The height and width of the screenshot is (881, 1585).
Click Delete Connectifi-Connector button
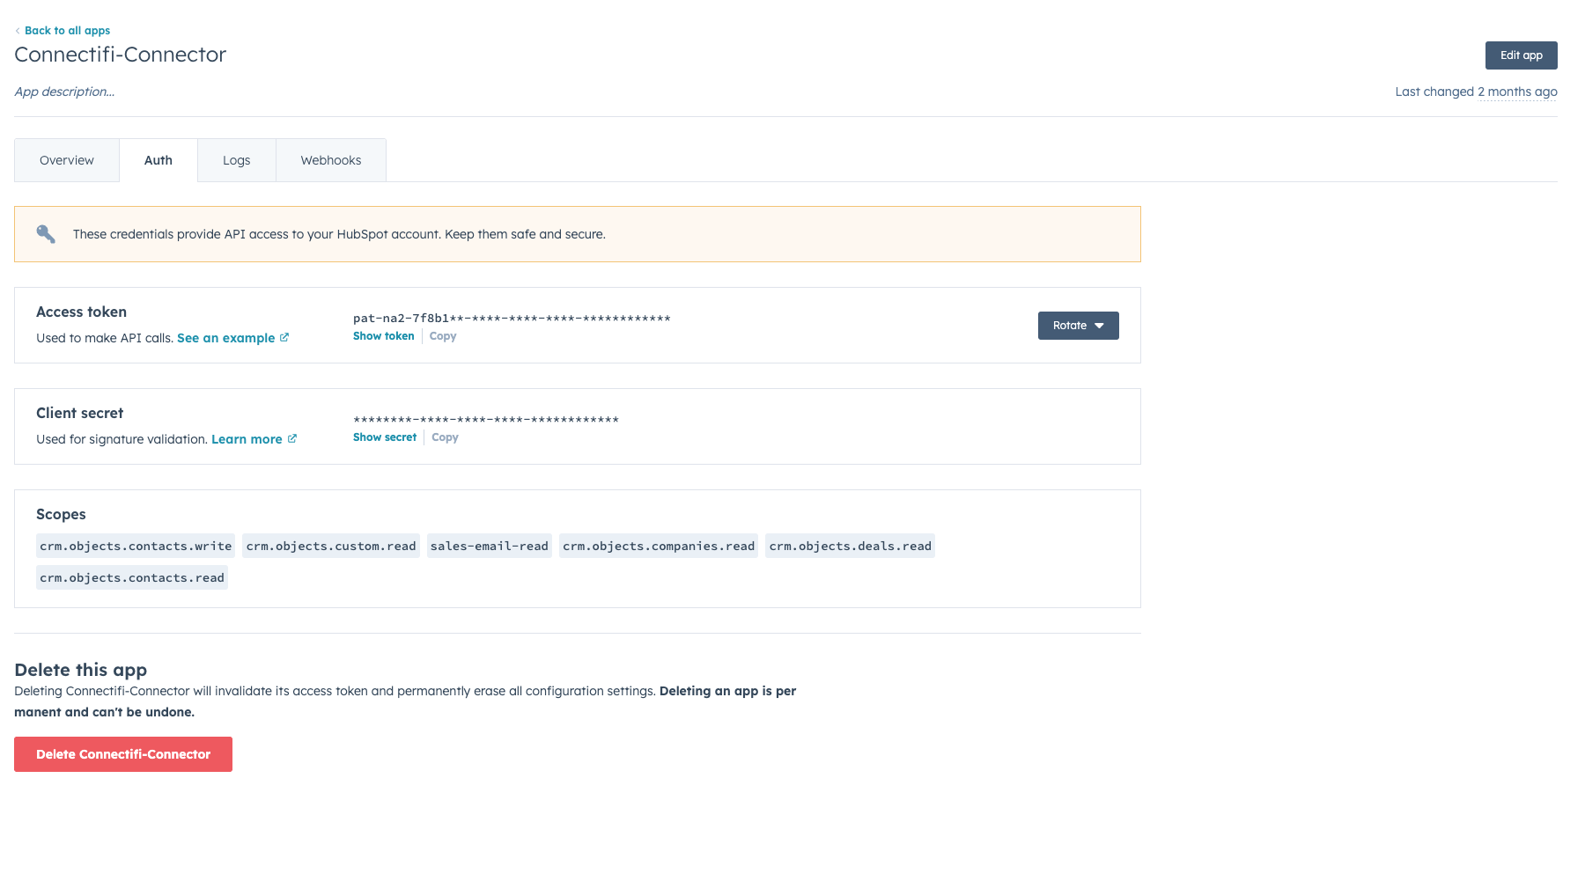tap(123, 754)
